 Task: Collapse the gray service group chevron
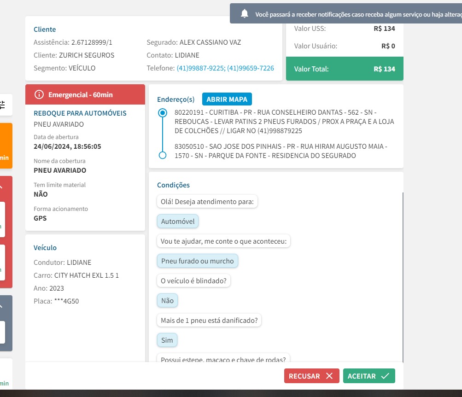pyautogui.click(x=1, y=306)
